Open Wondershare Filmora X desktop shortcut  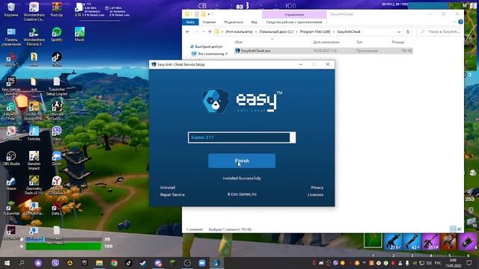coord(34,37)
